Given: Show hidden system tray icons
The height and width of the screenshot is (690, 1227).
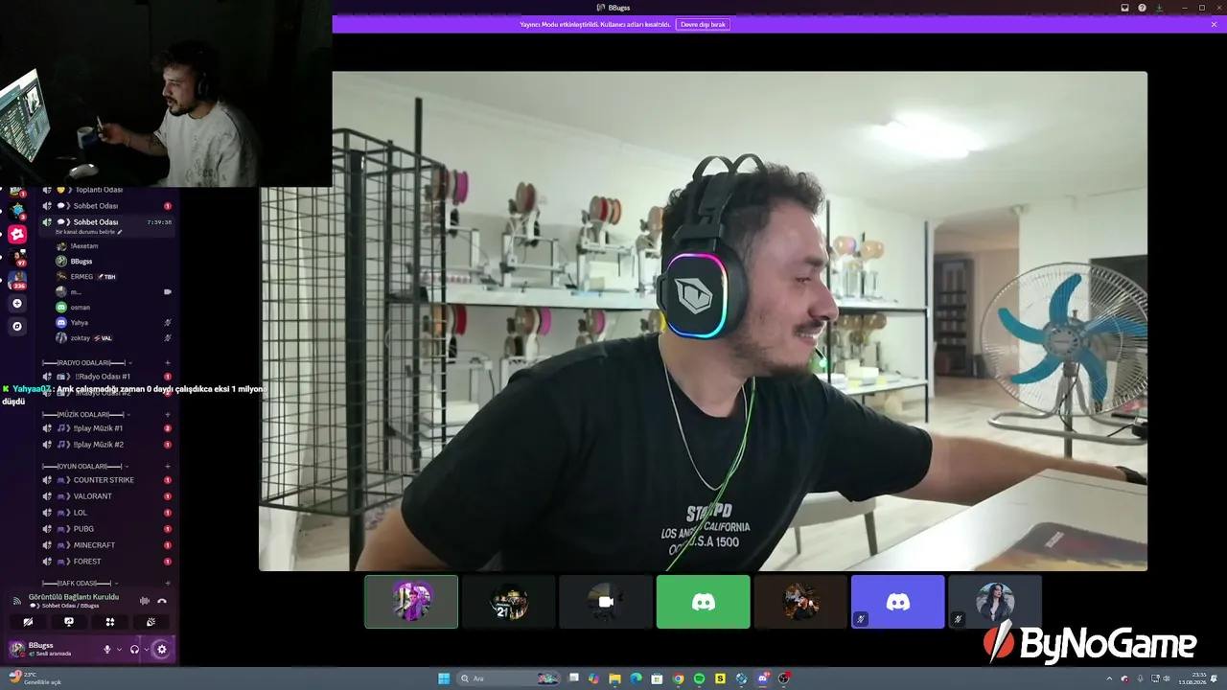Looking at the screenshot, I should (1111, 678).
